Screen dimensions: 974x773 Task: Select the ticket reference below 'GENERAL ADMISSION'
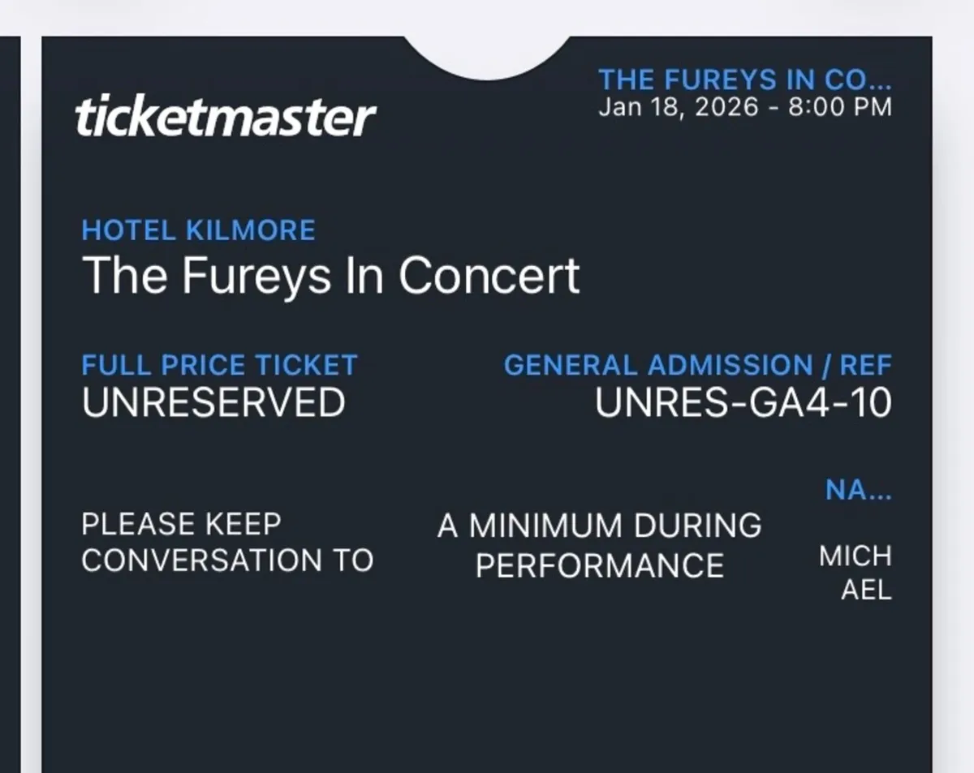(743, 402)
